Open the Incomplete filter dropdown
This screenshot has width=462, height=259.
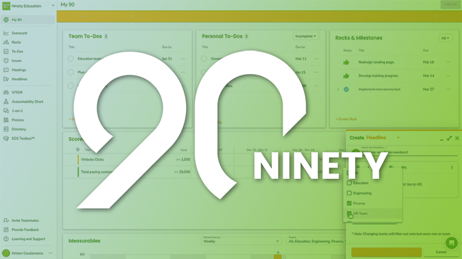point(306,36)
